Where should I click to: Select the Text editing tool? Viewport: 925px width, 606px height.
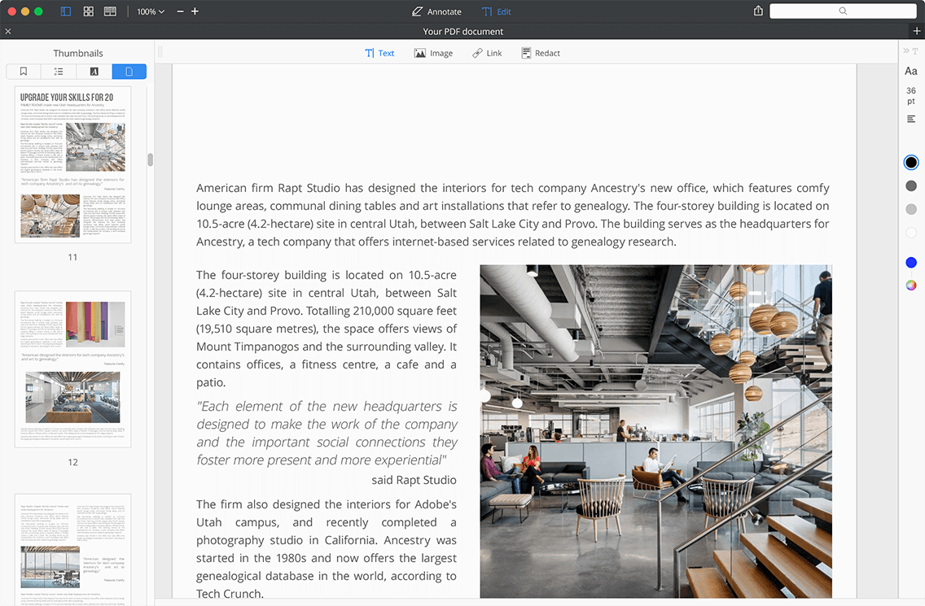pos(379,53)
